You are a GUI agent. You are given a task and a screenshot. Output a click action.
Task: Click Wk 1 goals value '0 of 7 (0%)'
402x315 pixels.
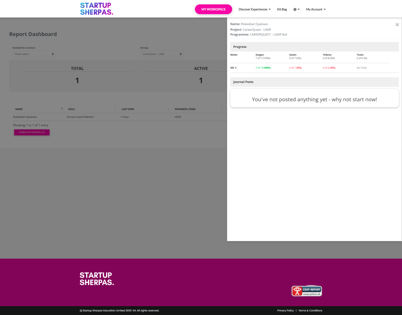click(295, 68)
